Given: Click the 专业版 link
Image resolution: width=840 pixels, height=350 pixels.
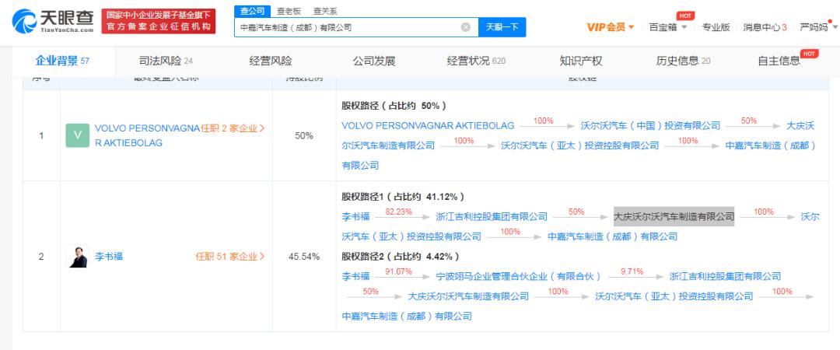Looking at the screenshot, I should click(x=716, y=27).
